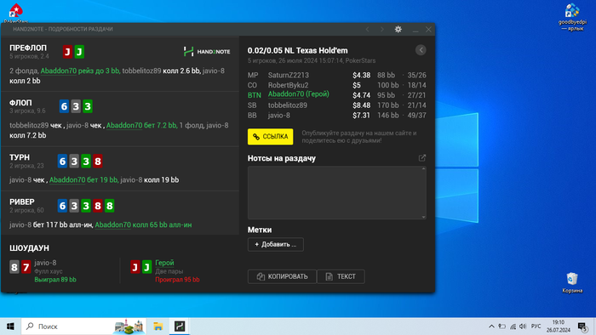The image size is (596, 335).
Task: Collapse the side panel with round chevron
Action: click(x=421, y=50)
